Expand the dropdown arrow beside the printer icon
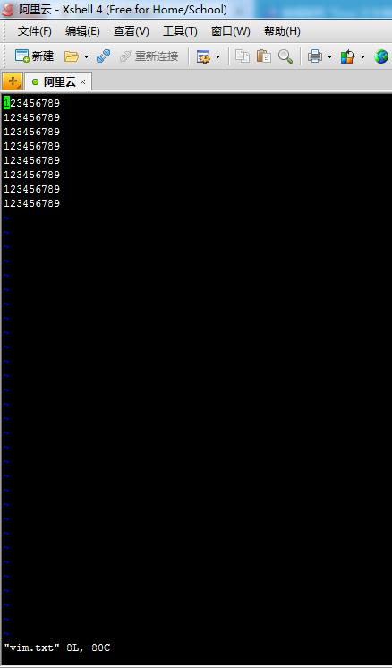The width and height of the screenshot is (392, 668). pyautogui.click(x=329, y=56)
